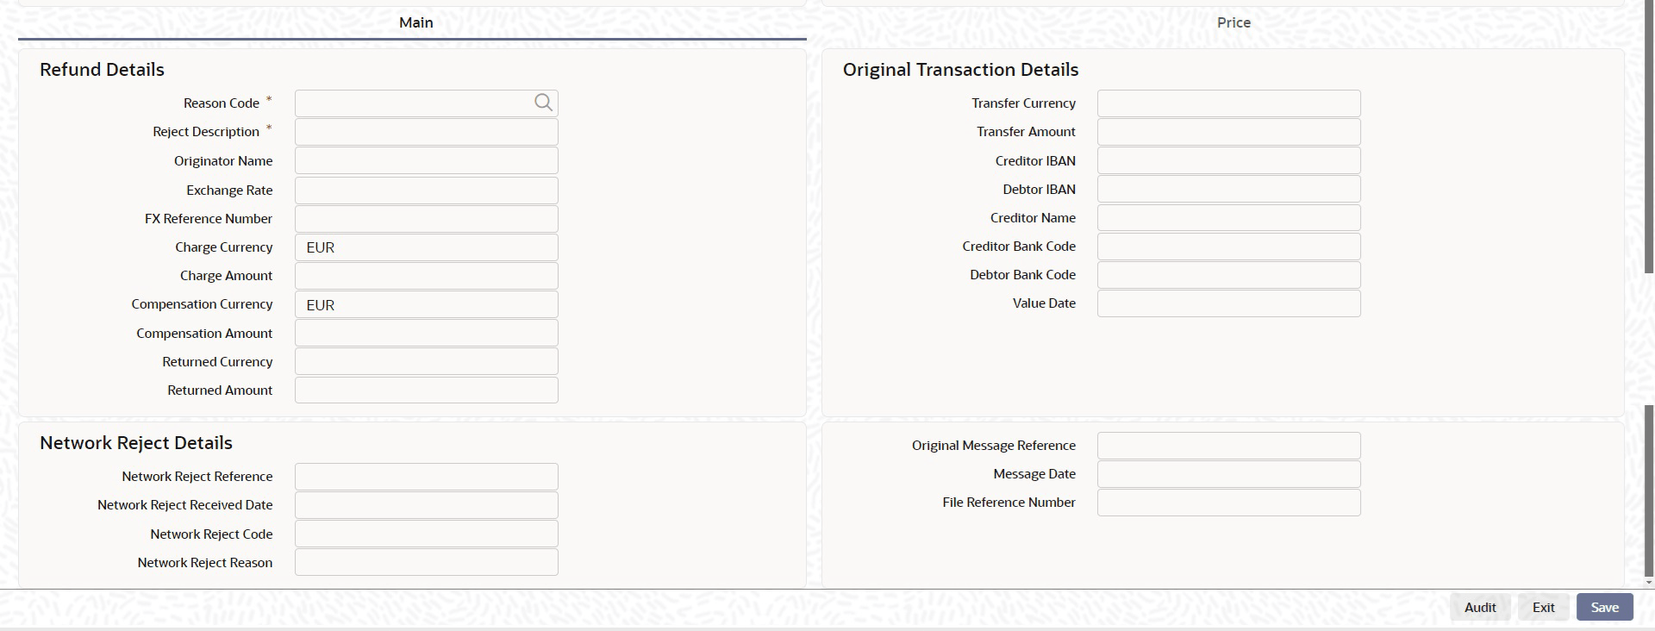Click the File Reference Number label
The height and width of the screenshot is (631, 1655).
1009,503
